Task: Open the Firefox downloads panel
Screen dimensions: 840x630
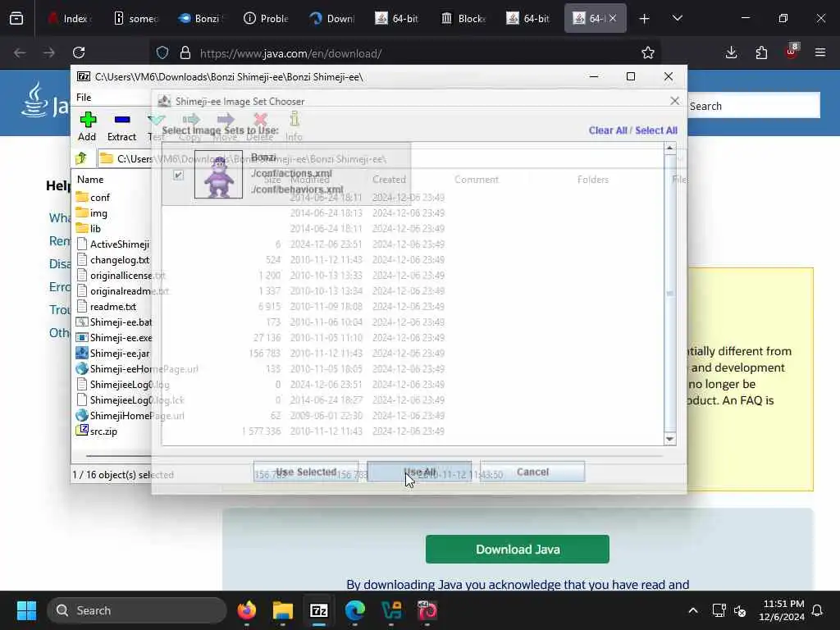Action: pyautogui.click(x=731, y=52)
